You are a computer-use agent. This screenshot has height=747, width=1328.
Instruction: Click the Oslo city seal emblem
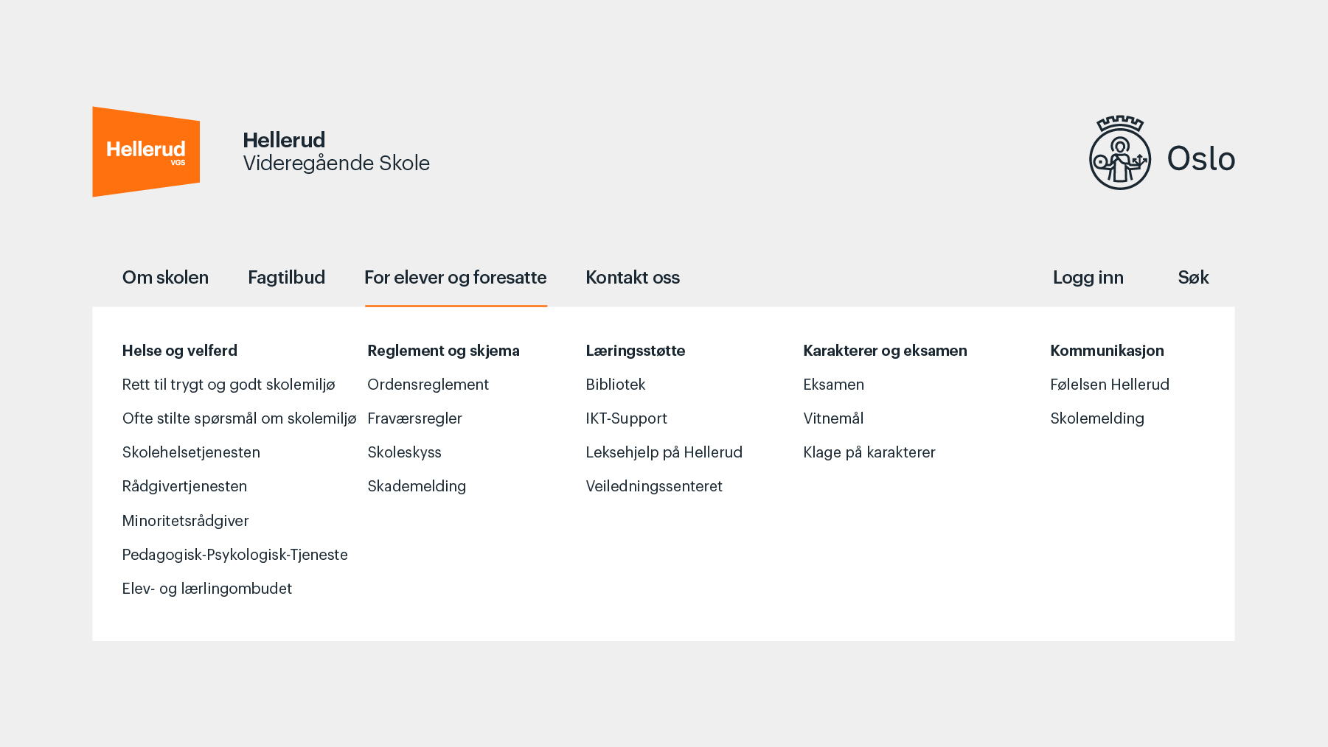pos(1119,153)
